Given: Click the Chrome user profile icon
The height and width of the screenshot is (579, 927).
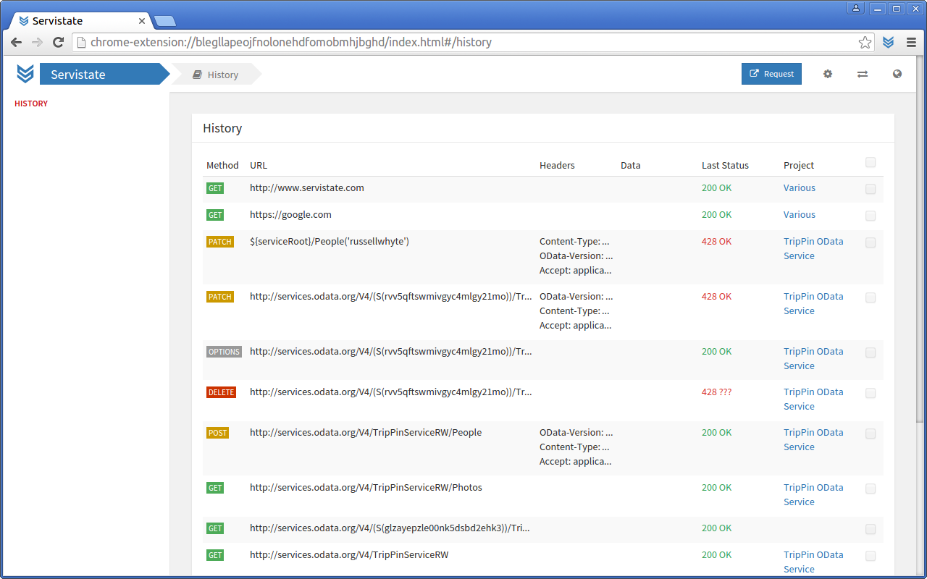Looking at the screenshot, I should pyautogui.click(x=856, y=8).
